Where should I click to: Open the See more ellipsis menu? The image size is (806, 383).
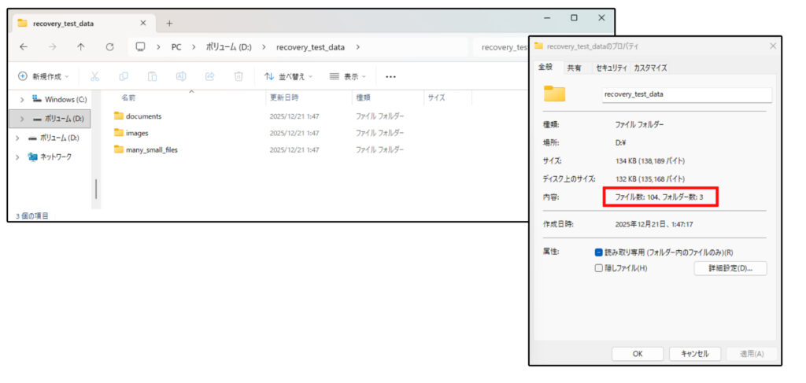pos(390,76)
